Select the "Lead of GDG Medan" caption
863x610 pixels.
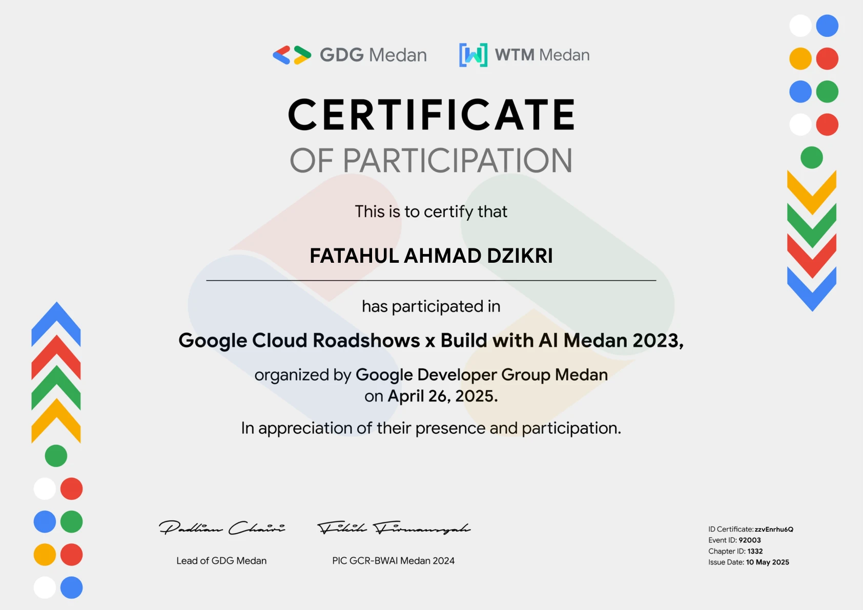(x=221, y=561)
